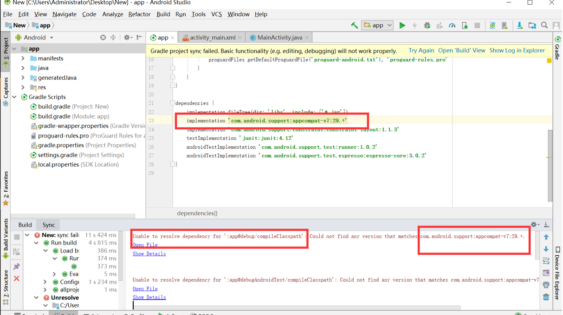Open the Project Structure icon
563x315 pixels.
coord(532,25)
